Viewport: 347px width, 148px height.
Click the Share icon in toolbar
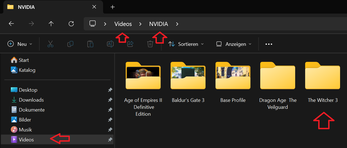pyautogui.click(x=130, y=44)
